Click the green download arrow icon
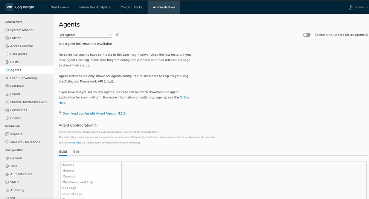The height and width of the screenshot is (199, 369). (60, 113)
